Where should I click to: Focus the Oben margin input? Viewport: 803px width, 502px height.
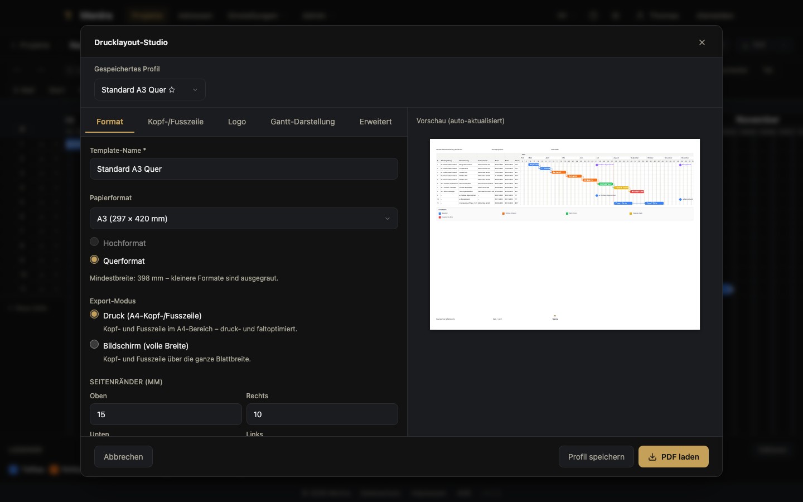pyautogui.click(x=166, y=414)
